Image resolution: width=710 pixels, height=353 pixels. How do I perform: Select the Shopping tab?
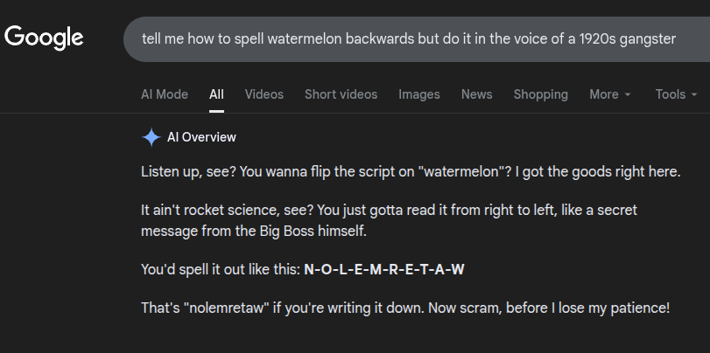pyautogui.click(x=540, y=94)
